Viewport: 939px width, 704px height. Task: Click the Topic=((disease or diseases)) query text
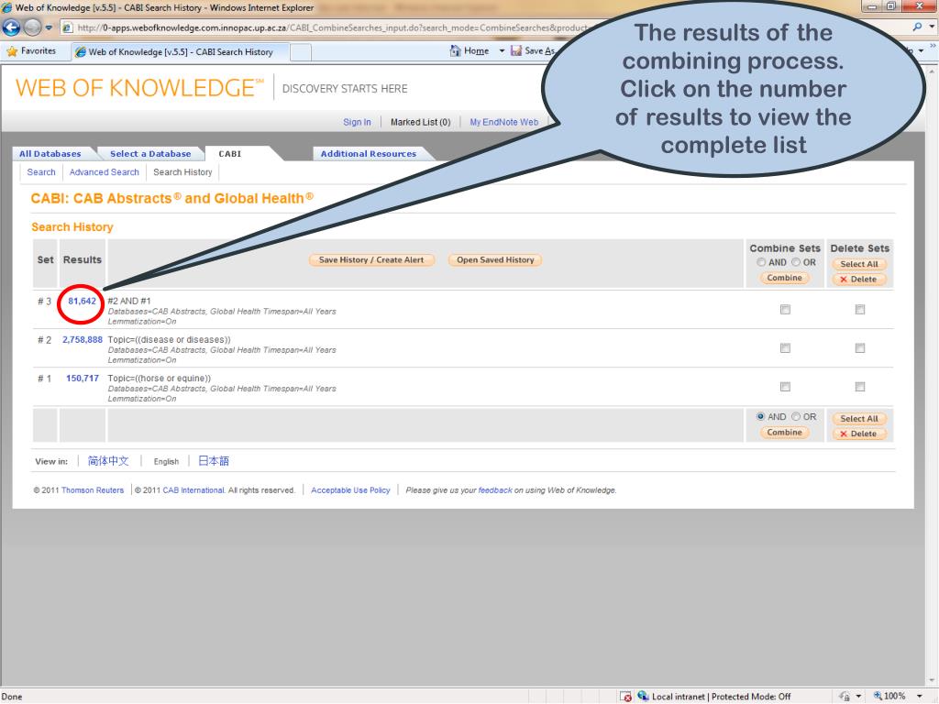[169, 340]
